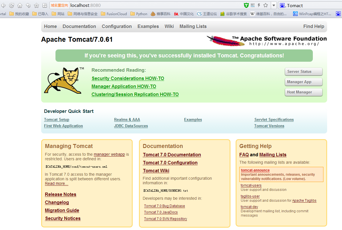The image size is (342, 230).
Task: Open Documentation in navigation bar
Action: tap(79, 26)
